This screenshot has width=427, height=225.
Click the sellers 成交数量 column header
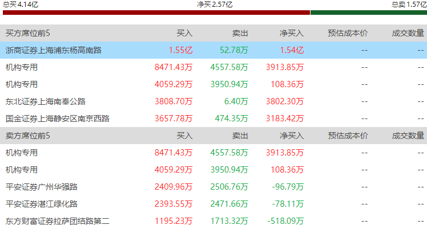[x=408, y=136]
